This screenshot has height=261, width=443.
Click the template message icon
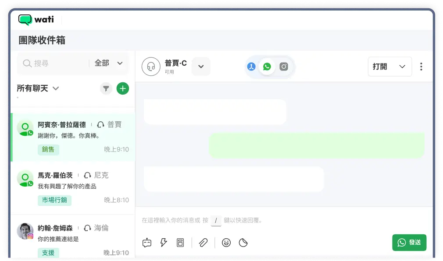pyautogui.click(x=180, y=243)
